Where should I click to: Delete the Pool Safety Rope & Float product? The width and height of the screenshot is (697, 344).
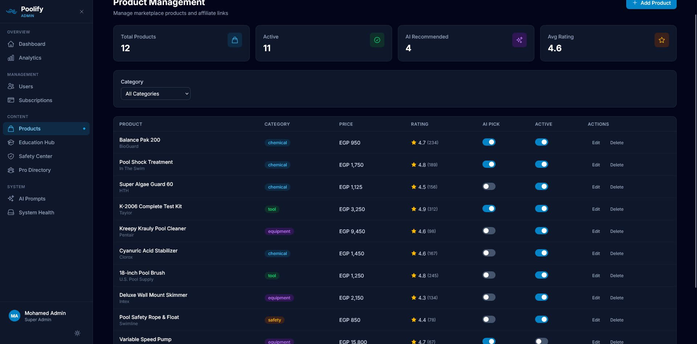pyautogui.click(x=617, y=320)
